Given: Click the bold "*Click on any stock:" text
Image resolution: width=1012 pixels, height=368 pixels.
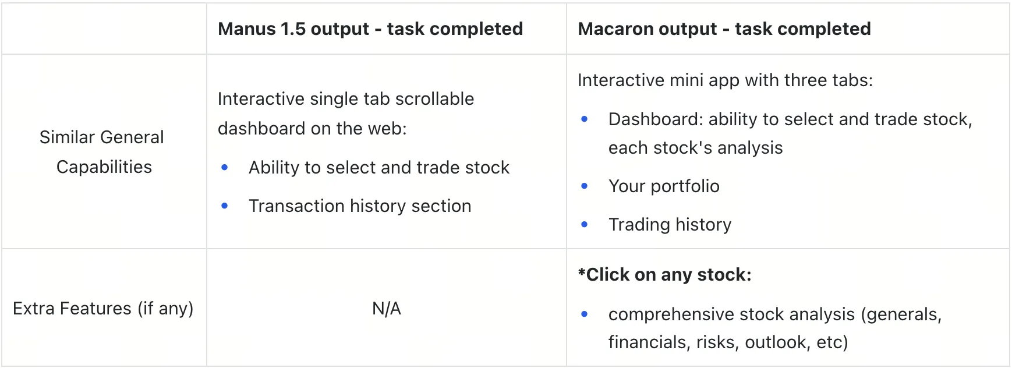Looking at the screenshot, I should [x=664, y=275].
